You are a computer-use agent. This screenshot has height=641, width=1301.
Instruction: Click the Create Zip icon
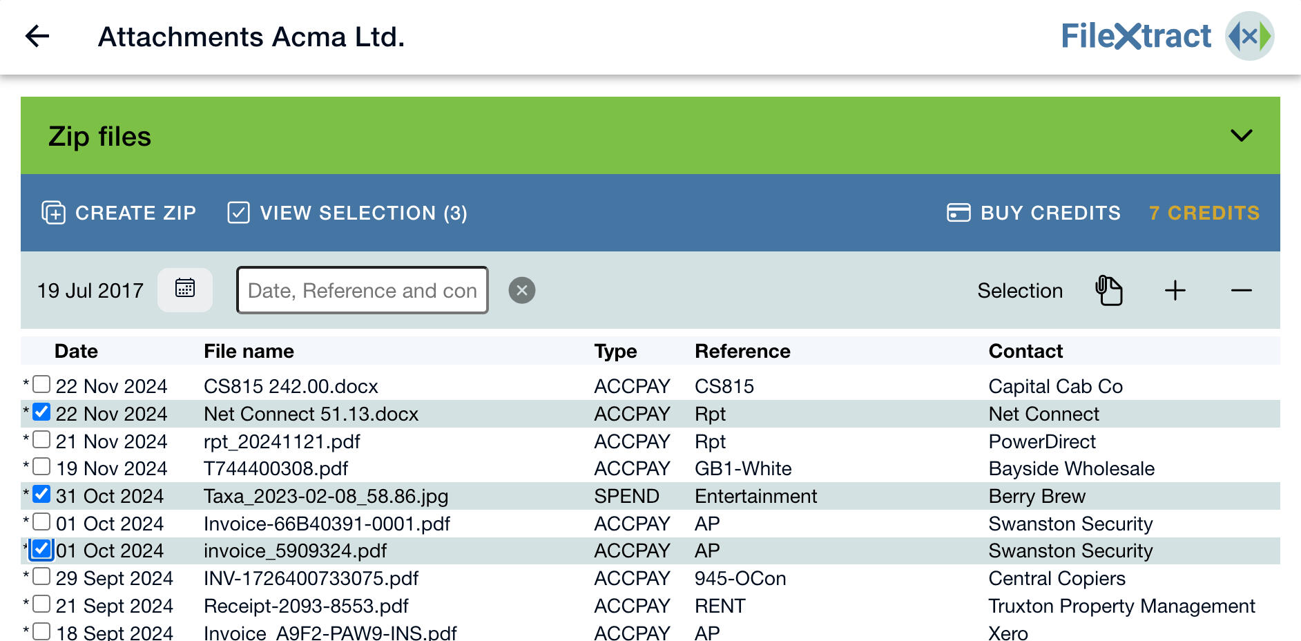[x=54, y=213]
